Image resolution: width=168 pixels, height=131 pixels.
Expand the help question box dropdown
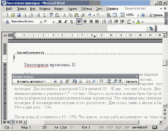click(161, 8)
